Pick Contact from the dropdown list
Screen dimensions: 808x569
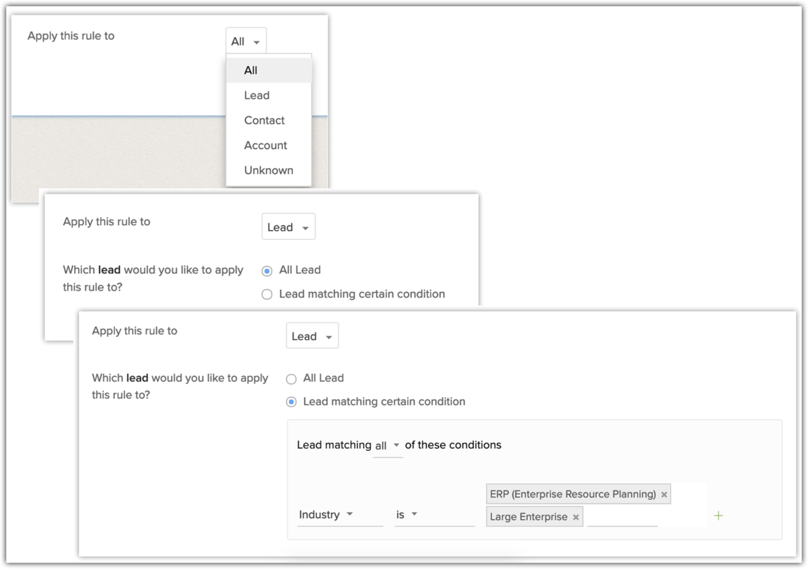tap(264, 121)
